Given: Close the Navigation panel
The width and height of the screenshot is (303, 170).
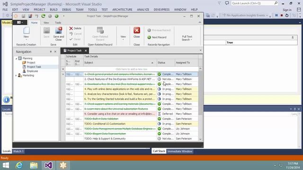Looking at the screenshot, I should (55, 51).
